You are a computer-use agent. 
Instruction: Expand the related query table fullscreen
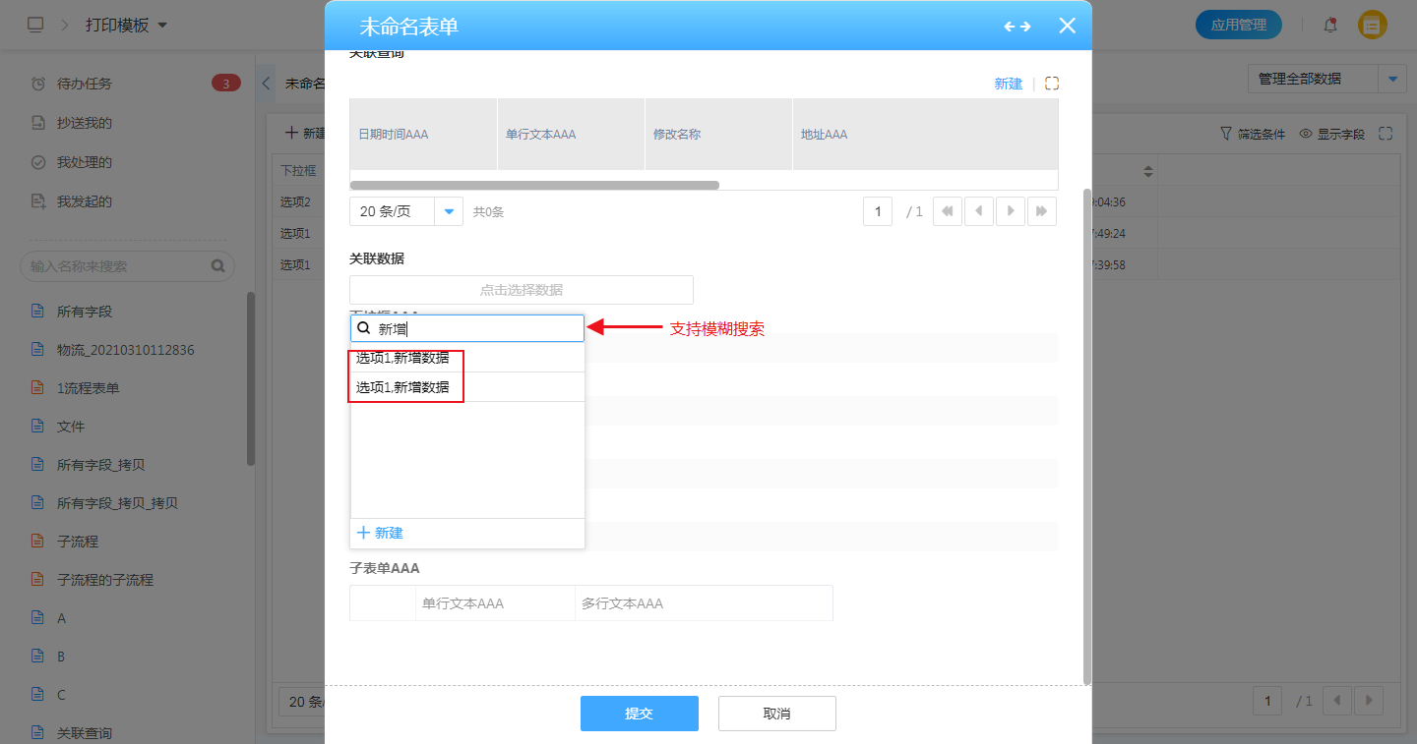pos(1052,84)
